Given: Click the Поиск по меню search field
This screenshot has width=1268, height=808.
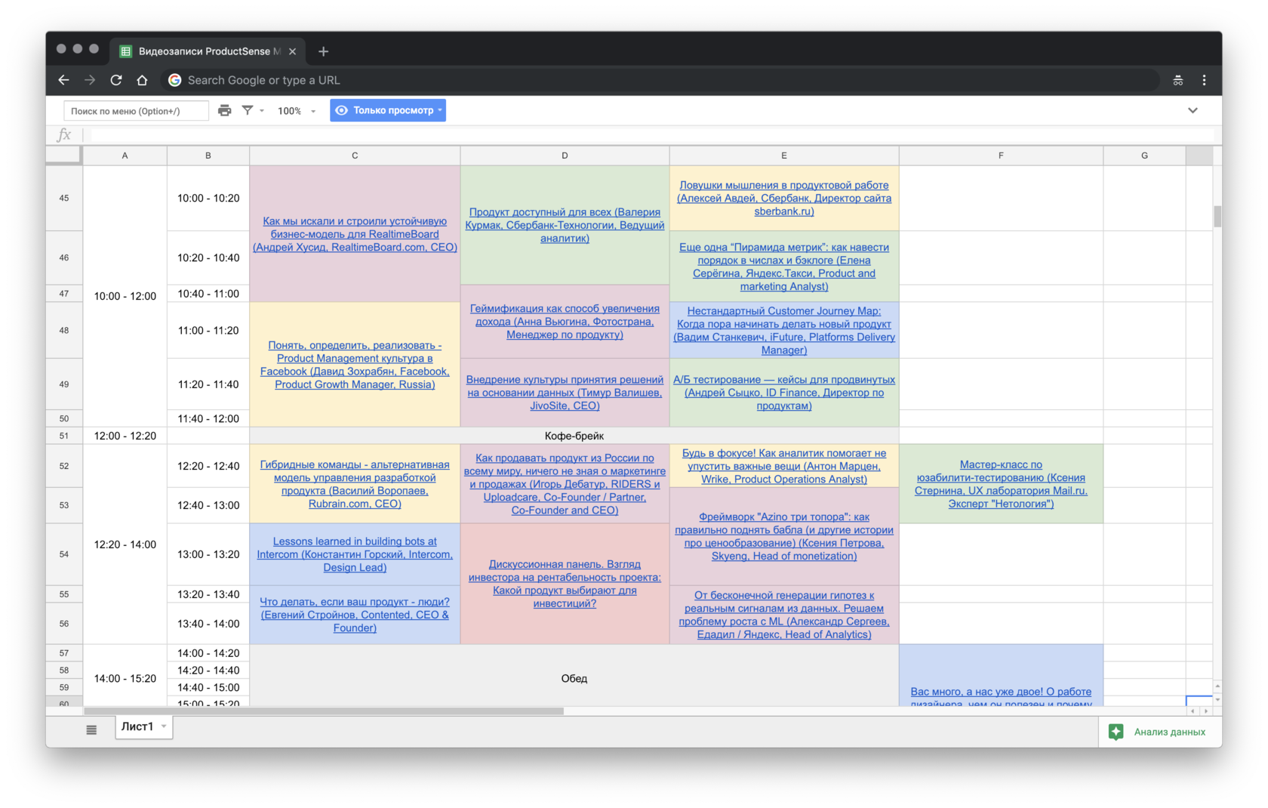Looking at the screenshot, I should 136,111.
